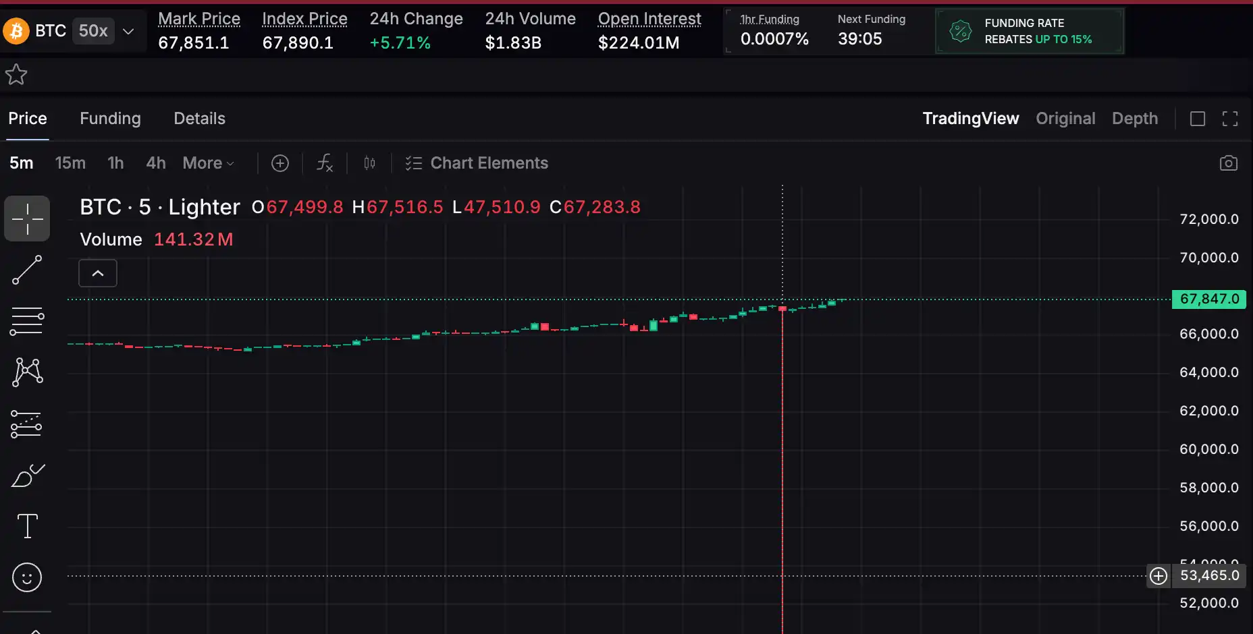The width and height of the screenshot is (1253, 634).
Task: Expand the More timeframes dropdown
Action: [208, 163]
